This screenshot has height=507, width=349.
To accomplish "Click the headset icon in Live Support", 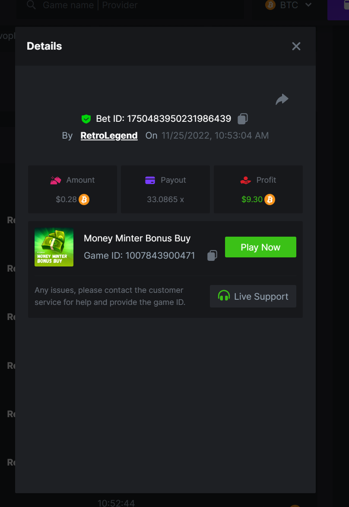I will (224, 296).
